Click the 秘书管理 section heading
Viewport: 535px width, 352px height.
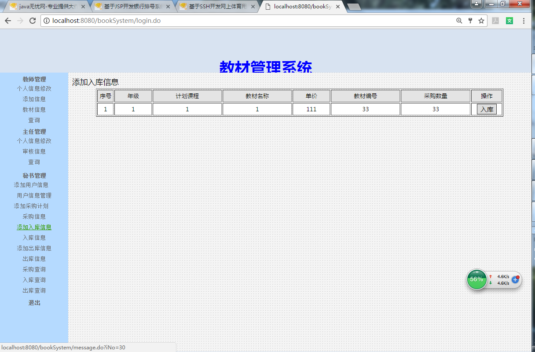[x=34, y=176]
